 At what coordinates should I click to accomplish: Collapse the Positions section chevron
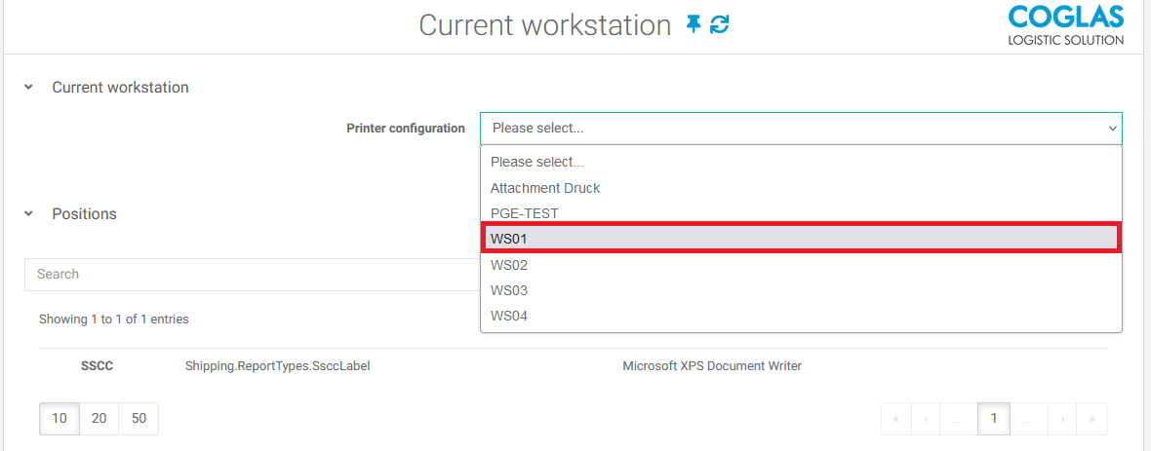click(28, 214)
